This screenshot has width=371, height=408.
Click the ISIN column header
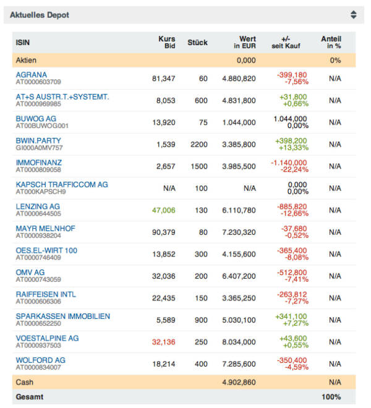pos(23,43)
